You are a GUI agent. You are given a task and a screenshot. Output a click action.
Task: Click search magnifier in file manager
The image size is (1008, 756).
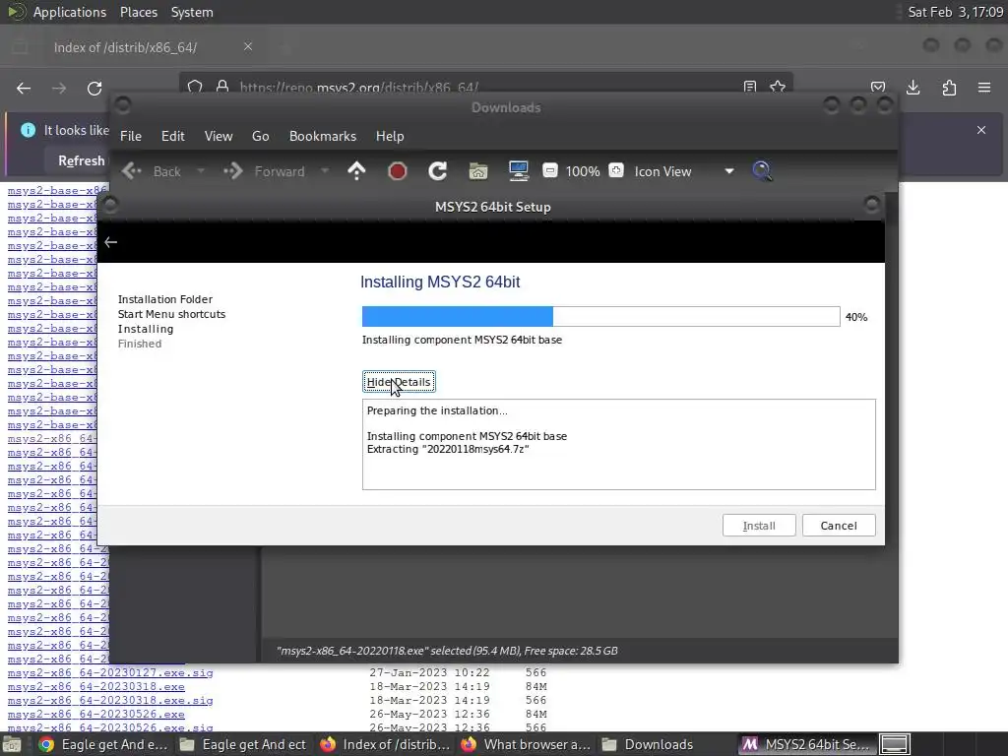[762, 171]
